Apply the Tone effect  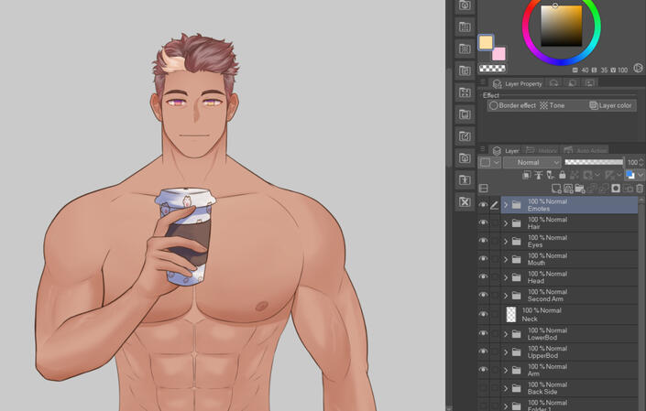tap(543, 106)
